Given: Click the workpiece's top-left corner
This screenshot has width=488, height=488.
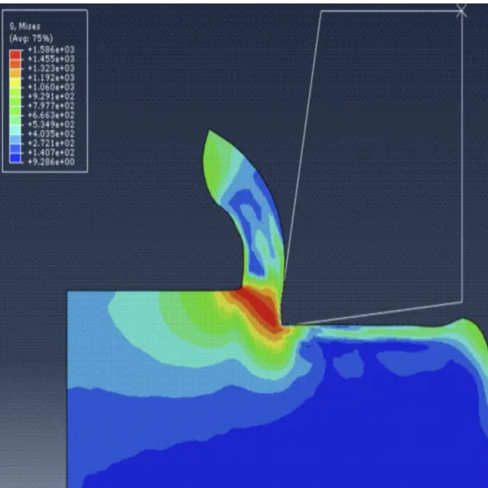Looking at the screenshot, I should pyautogui.click(x=68, y=291).
